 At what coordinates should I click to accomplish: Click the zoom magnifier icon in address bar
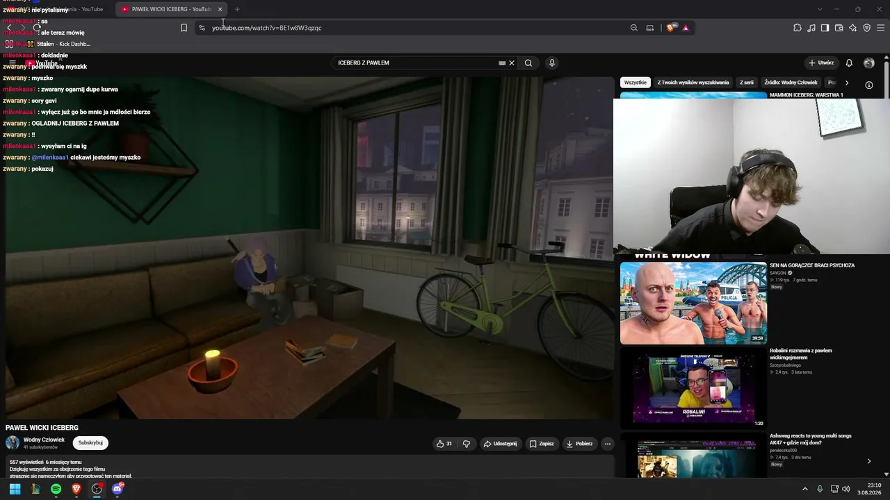coord(634,28)
